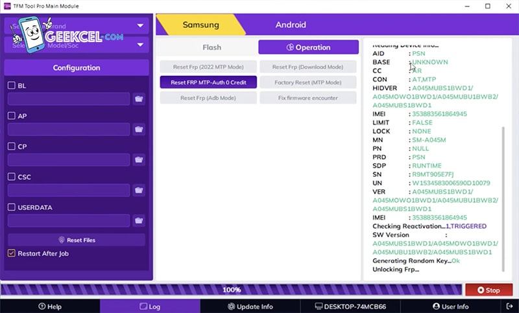
Task: Minimize the TFM Tool Pro window
Action: pos(467,6)
